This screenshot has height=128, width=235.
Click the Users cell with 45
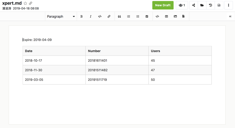(180, 60)
